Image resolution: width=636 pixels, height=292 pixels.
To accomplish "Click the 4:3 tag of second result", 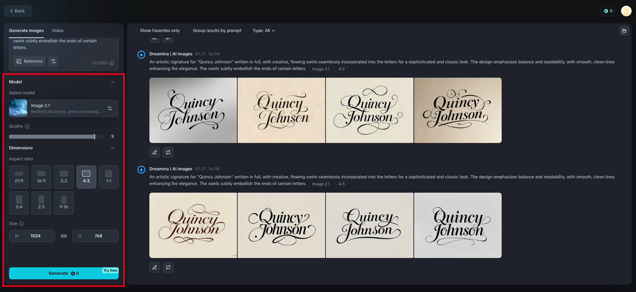I will click(342, 184).
